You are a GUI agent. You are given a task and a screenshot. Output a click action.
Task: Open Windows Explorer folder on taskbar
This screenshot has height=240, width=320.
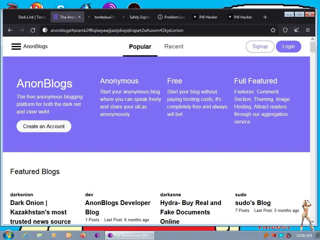pos(40,235)
